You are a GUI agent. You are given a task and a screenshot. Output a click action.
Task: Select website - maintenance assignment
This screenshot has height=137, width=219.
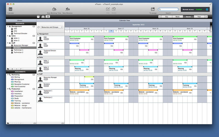coord(23,108)
